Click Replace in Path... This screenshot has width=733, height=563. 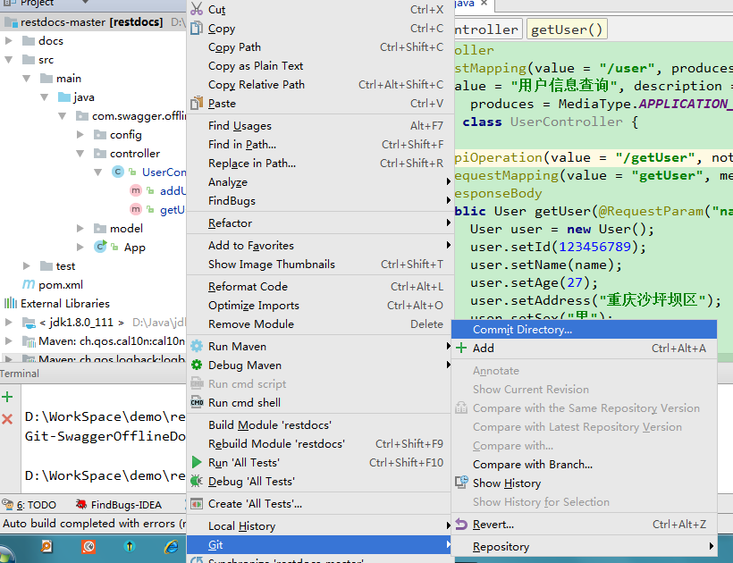(x=320, y=163)
